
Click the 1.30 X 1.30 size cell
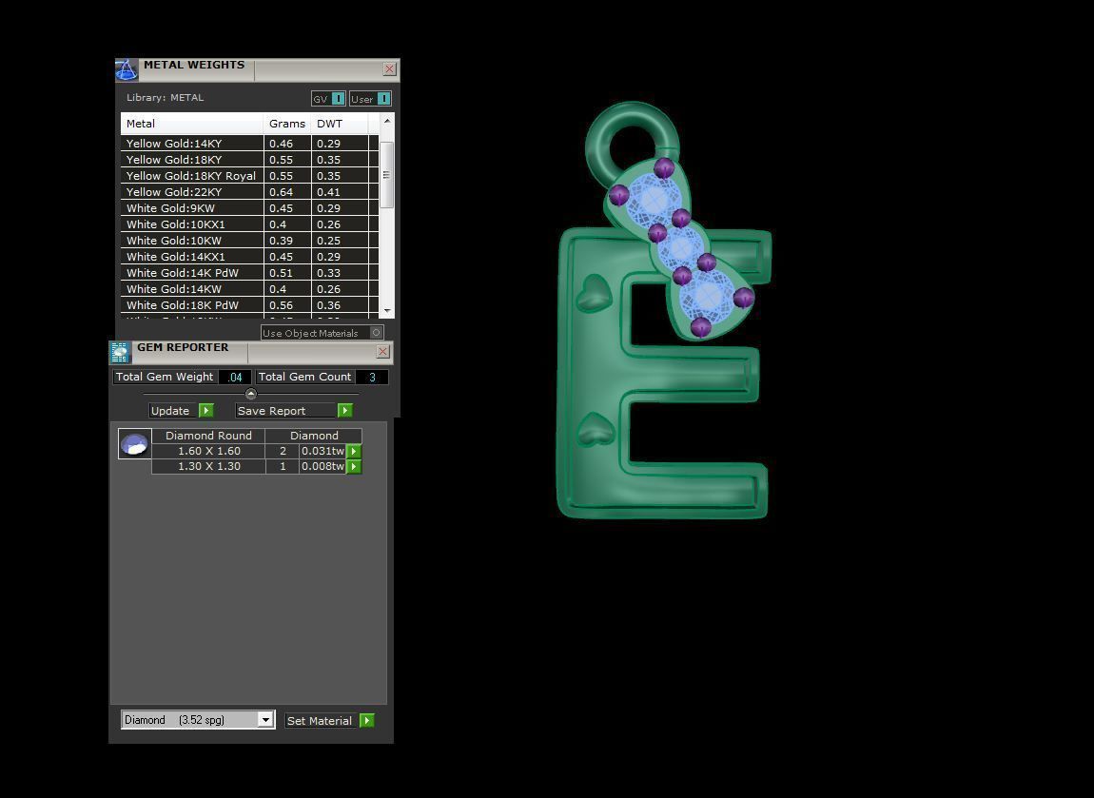[x=208, y=467]
